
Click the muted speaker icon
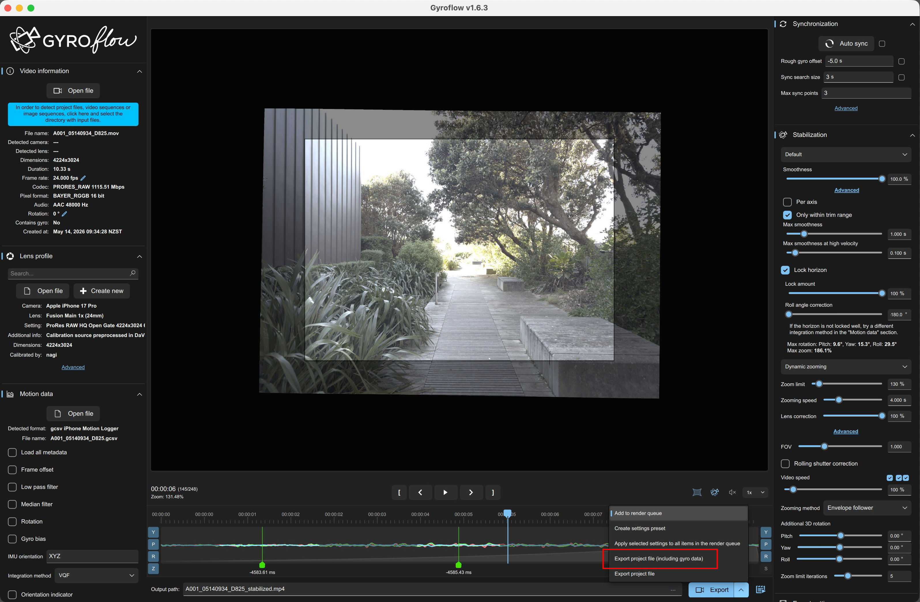[x=732, y=492]
